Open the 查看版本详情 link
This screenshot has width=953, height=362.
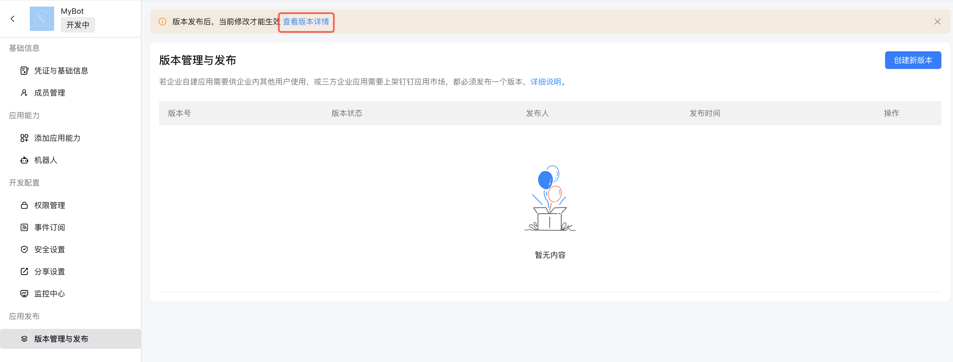(306, 22)
